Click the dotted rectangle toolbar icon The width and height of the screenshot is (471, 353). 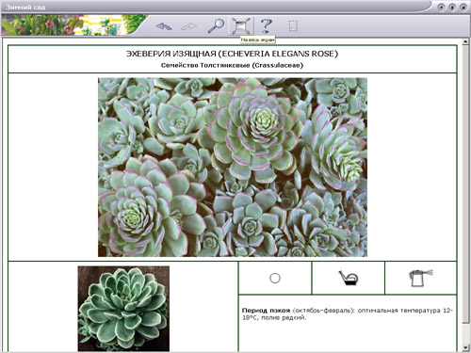[293, 25]
